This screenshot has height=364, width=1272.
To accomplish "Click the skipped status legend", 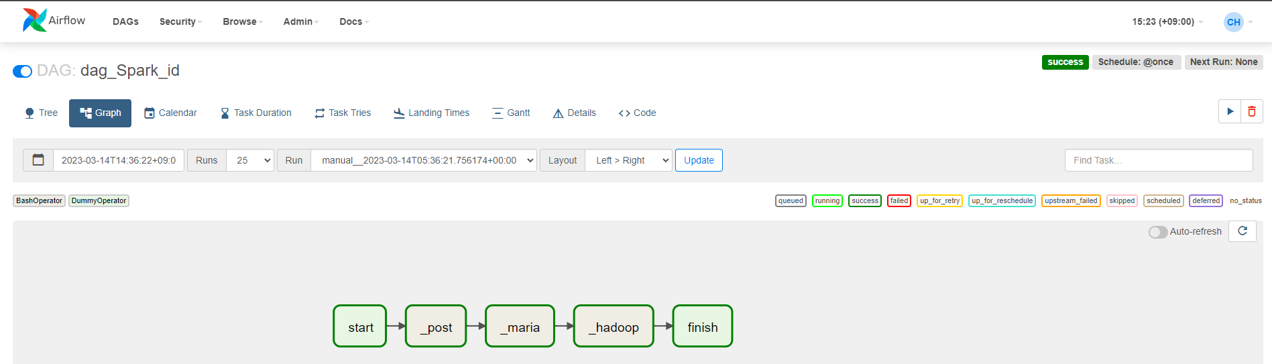I will 1122,200.
